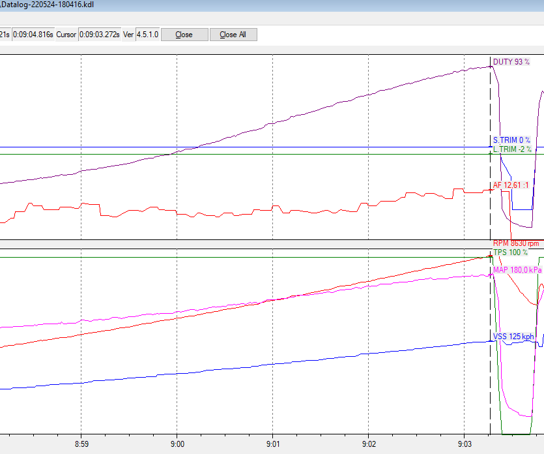Select the 0:09:04.816s time field
The width and height of the screenshot is (544, 454).
32,35
